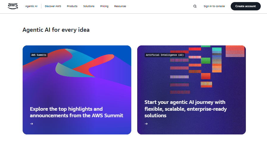Expand the Discover AWS menu

click(53, 6)
